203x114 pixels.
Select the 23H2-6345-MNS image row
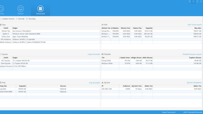click(50, 92)
